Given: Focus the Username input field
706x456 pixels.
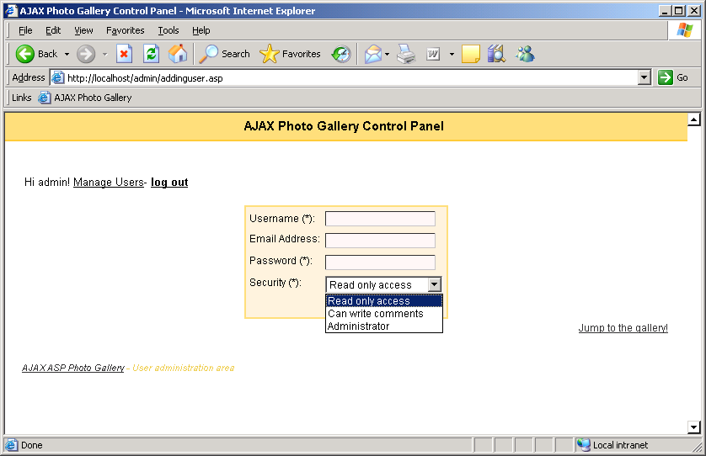Looking at the screenshot, I should pos(380,219).
